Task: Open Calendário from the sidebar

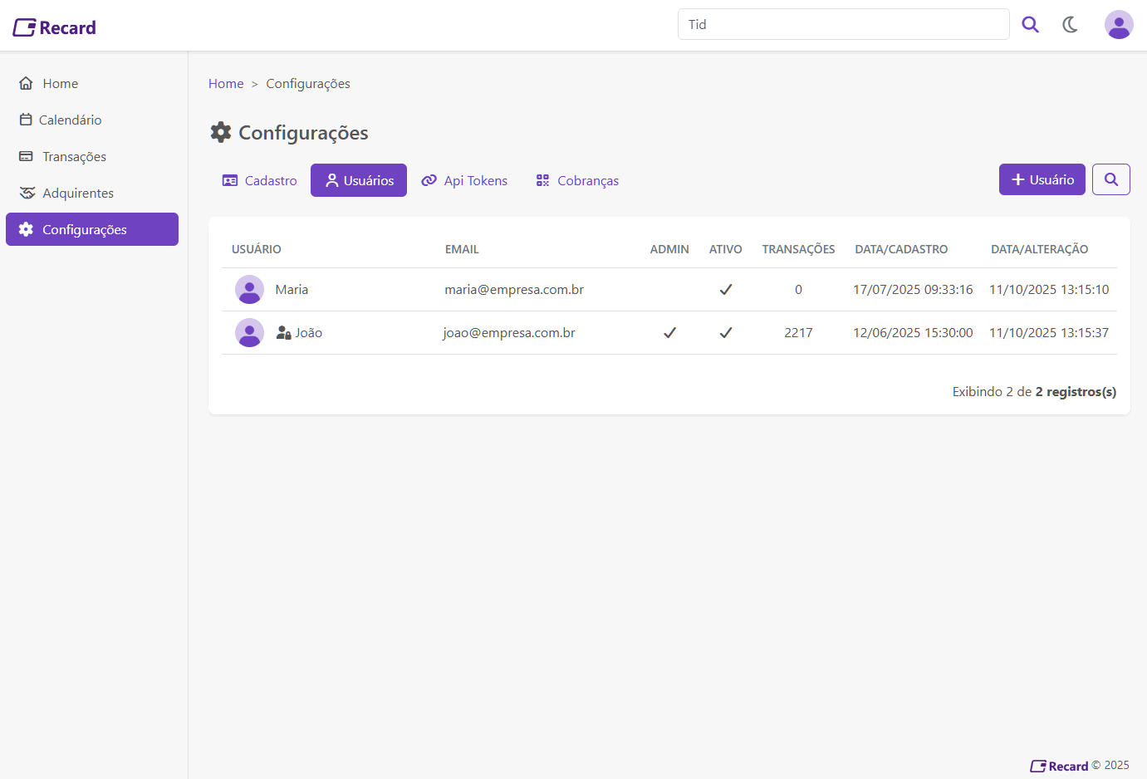Action: tap(70, 120)
